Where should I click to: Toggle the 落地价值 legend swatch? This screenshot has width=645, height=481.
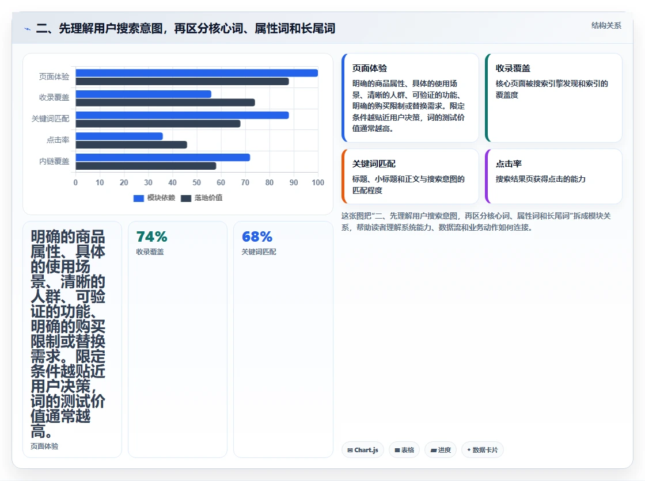186,198
